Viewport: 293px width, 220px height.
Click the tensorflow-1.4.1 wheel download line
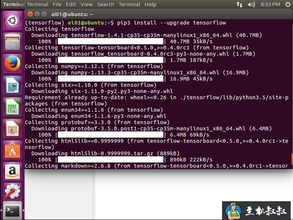(x=146, y=35)
